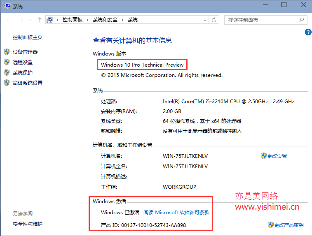Go up one folder level
312x236 pixels.
(x=40, y=20)
